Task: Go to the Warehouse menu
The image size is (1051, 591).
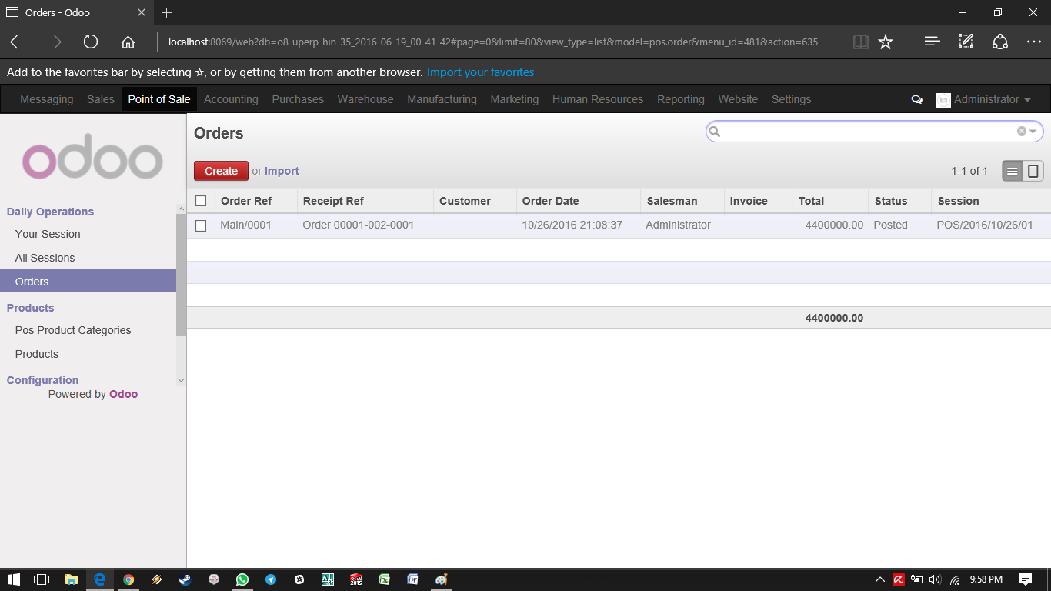Action: click(365, 99)
